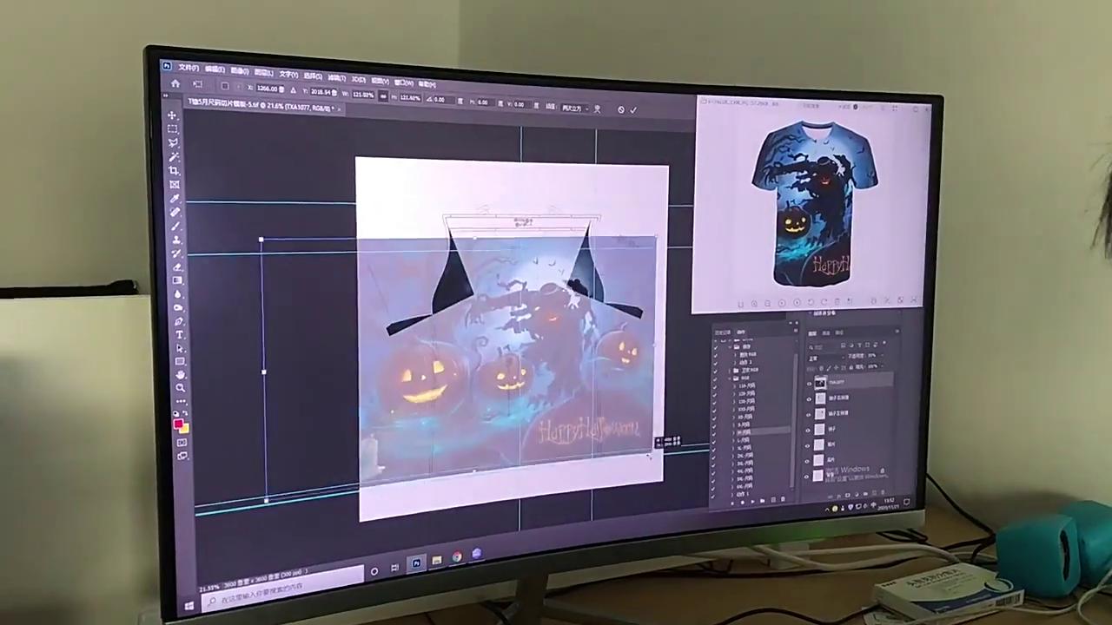Select the Magic Wand tool

[174, 156]
